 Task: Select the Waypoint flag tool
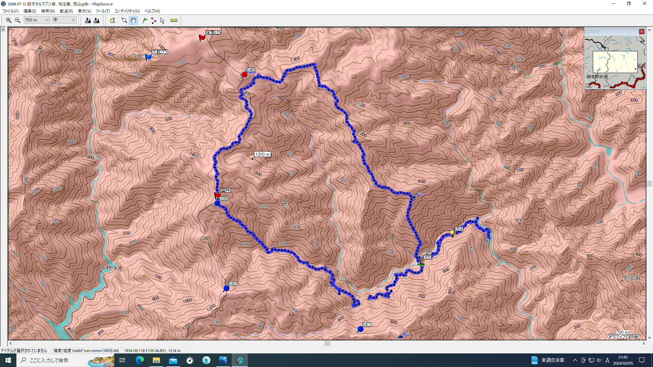[145, 20]
